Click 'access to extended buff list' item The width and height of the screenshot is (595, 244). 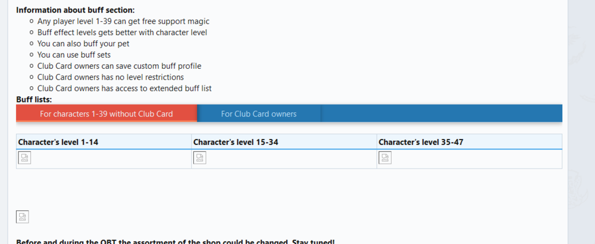coord(124,88)
